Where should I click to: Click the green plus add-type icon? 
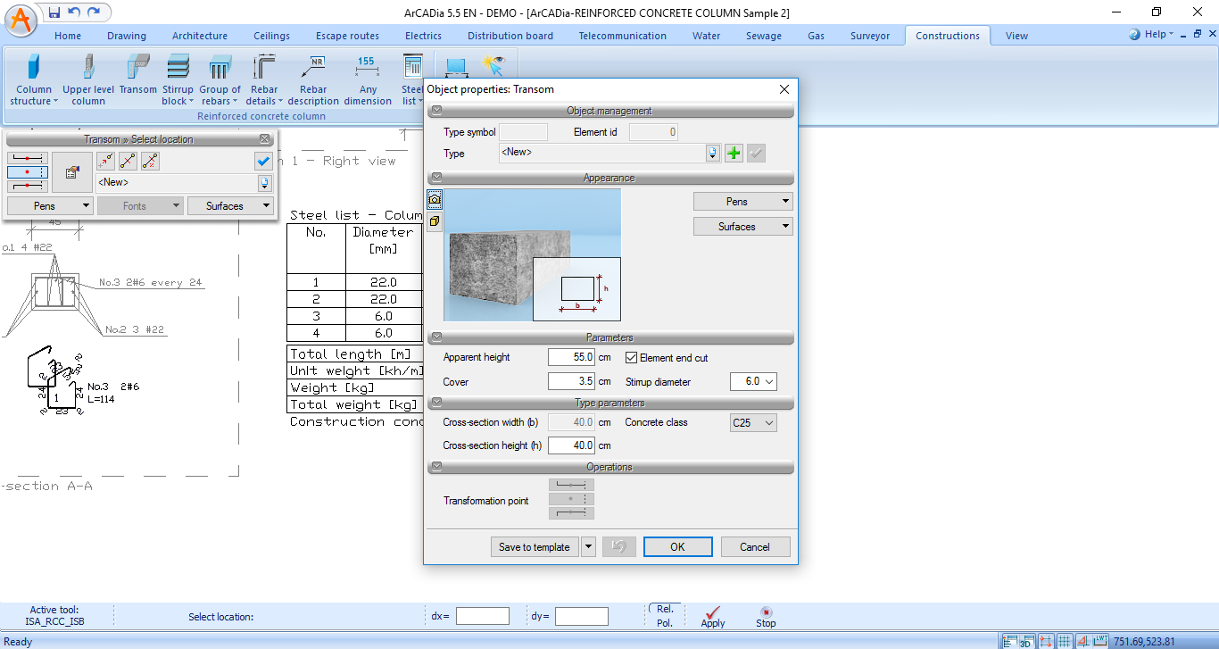pyautogui.click(x=734, y=154)
